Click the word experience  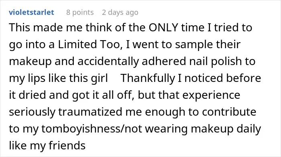pos(211,95)
